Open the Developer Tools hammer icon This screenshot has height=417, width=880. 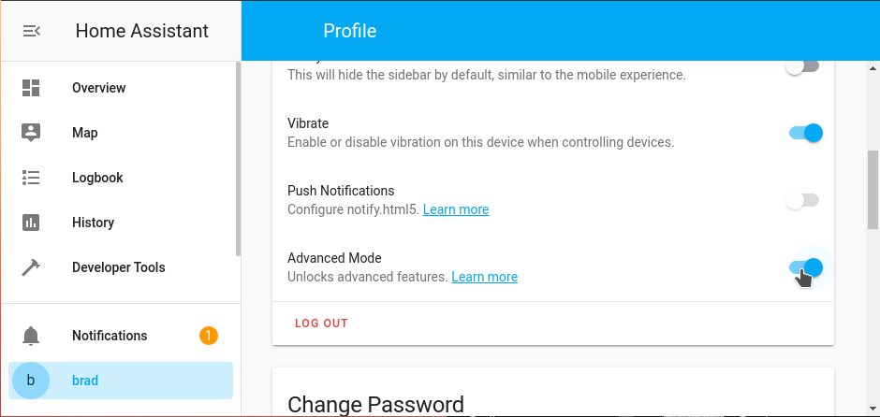pos(31,267)
